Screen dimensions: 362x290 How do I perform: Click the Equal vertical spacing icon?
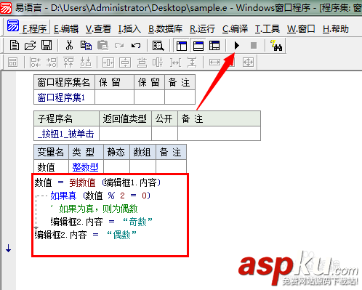coord(192,63)
